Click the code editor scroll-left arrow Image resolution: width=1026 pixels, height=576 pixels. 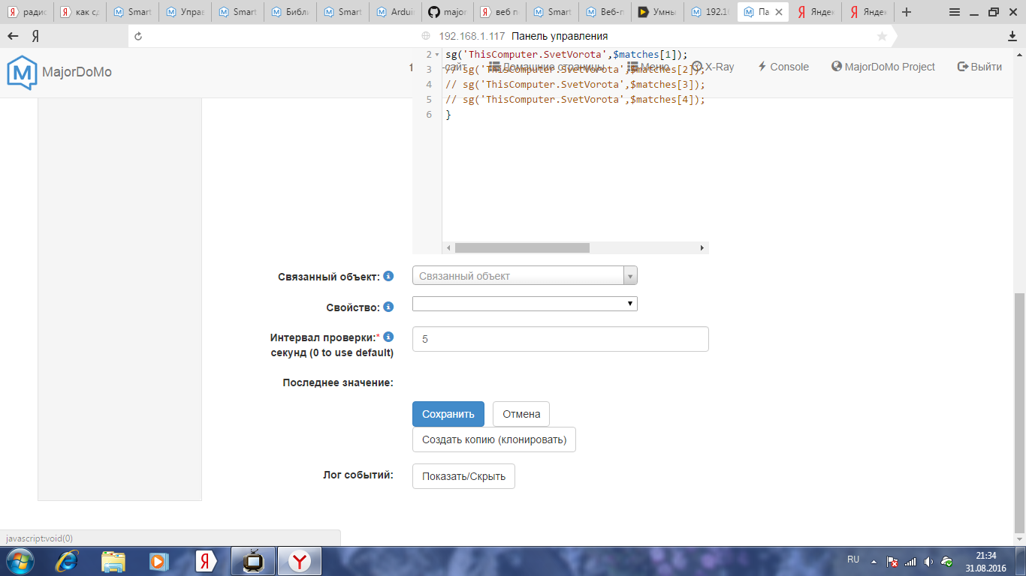point(448,247)
